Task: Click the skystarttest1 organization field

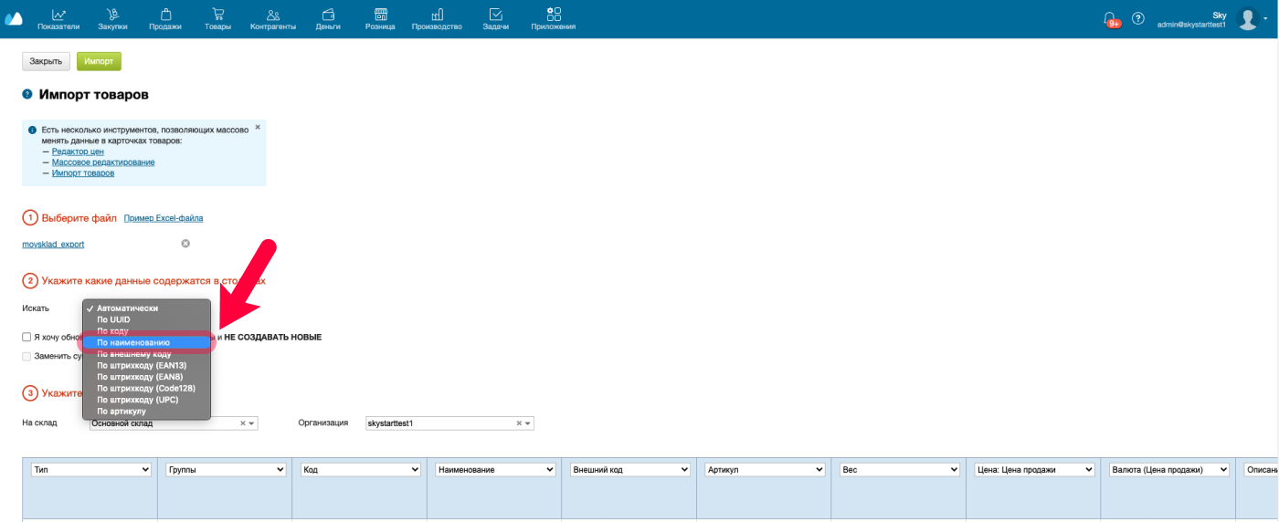Action: (x=449, y=423)
